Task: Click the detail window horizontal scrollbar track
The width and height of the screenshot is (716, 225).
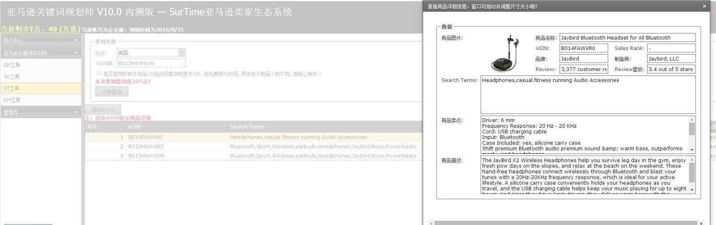Action: 566,223
